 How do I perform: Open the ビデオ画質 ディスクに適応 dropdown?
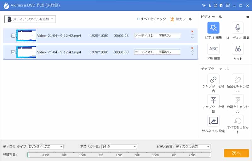click(x=192, y=147)
